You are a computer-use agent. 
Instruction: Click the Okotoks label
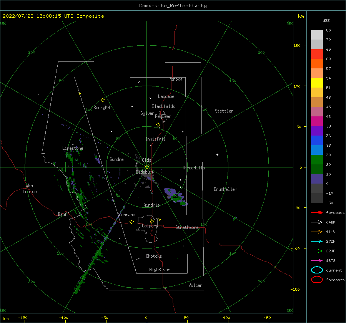154,256
